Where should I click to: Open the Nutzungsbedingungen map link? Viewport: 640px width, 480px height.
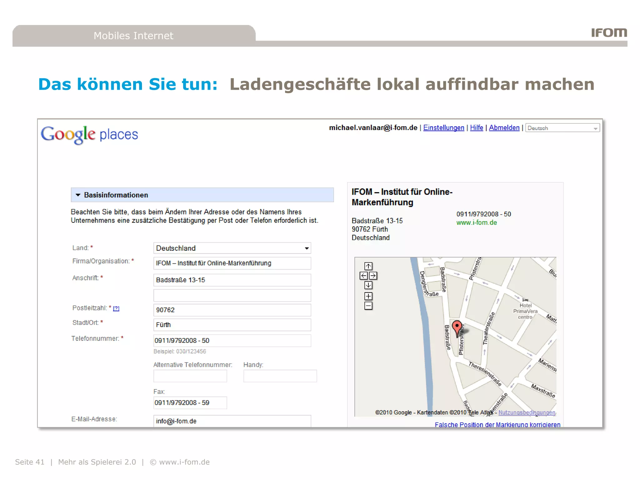527,412
